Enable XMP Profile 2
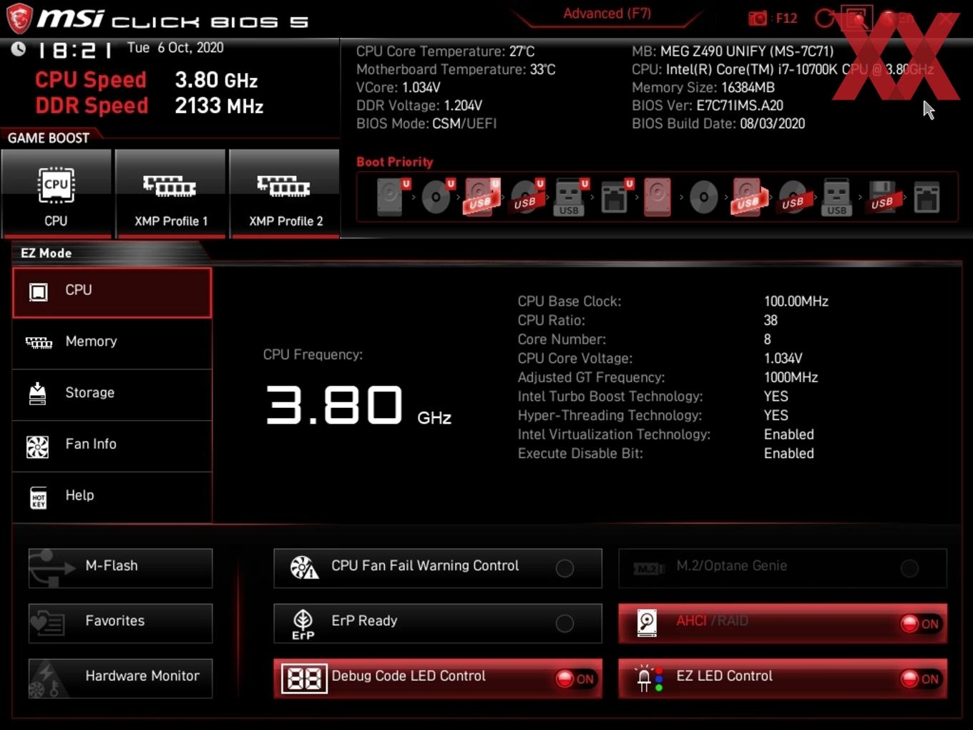 (285, 193)
